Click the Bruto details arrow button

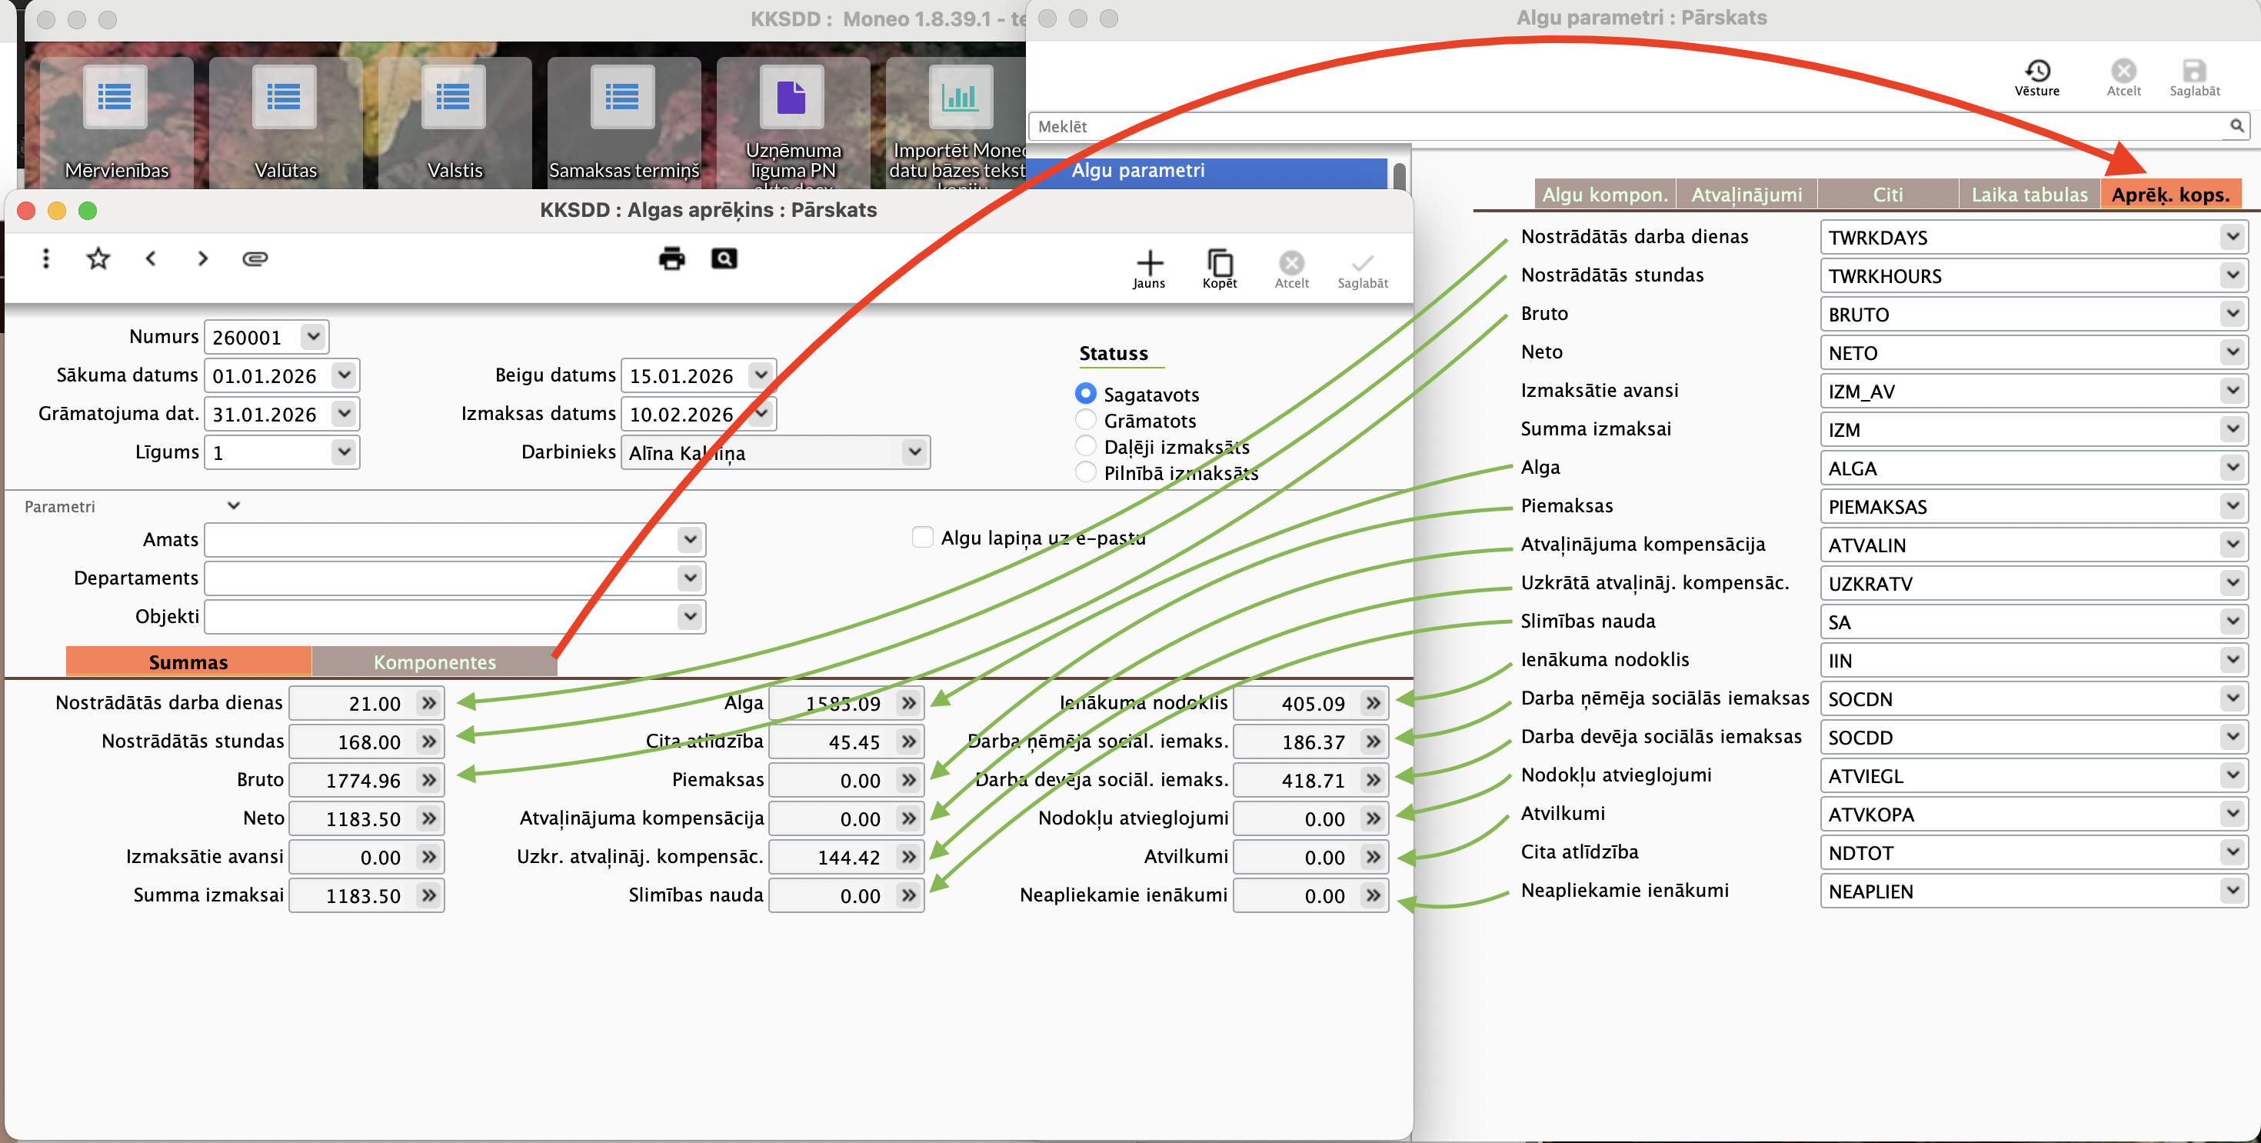click(428, 779)
